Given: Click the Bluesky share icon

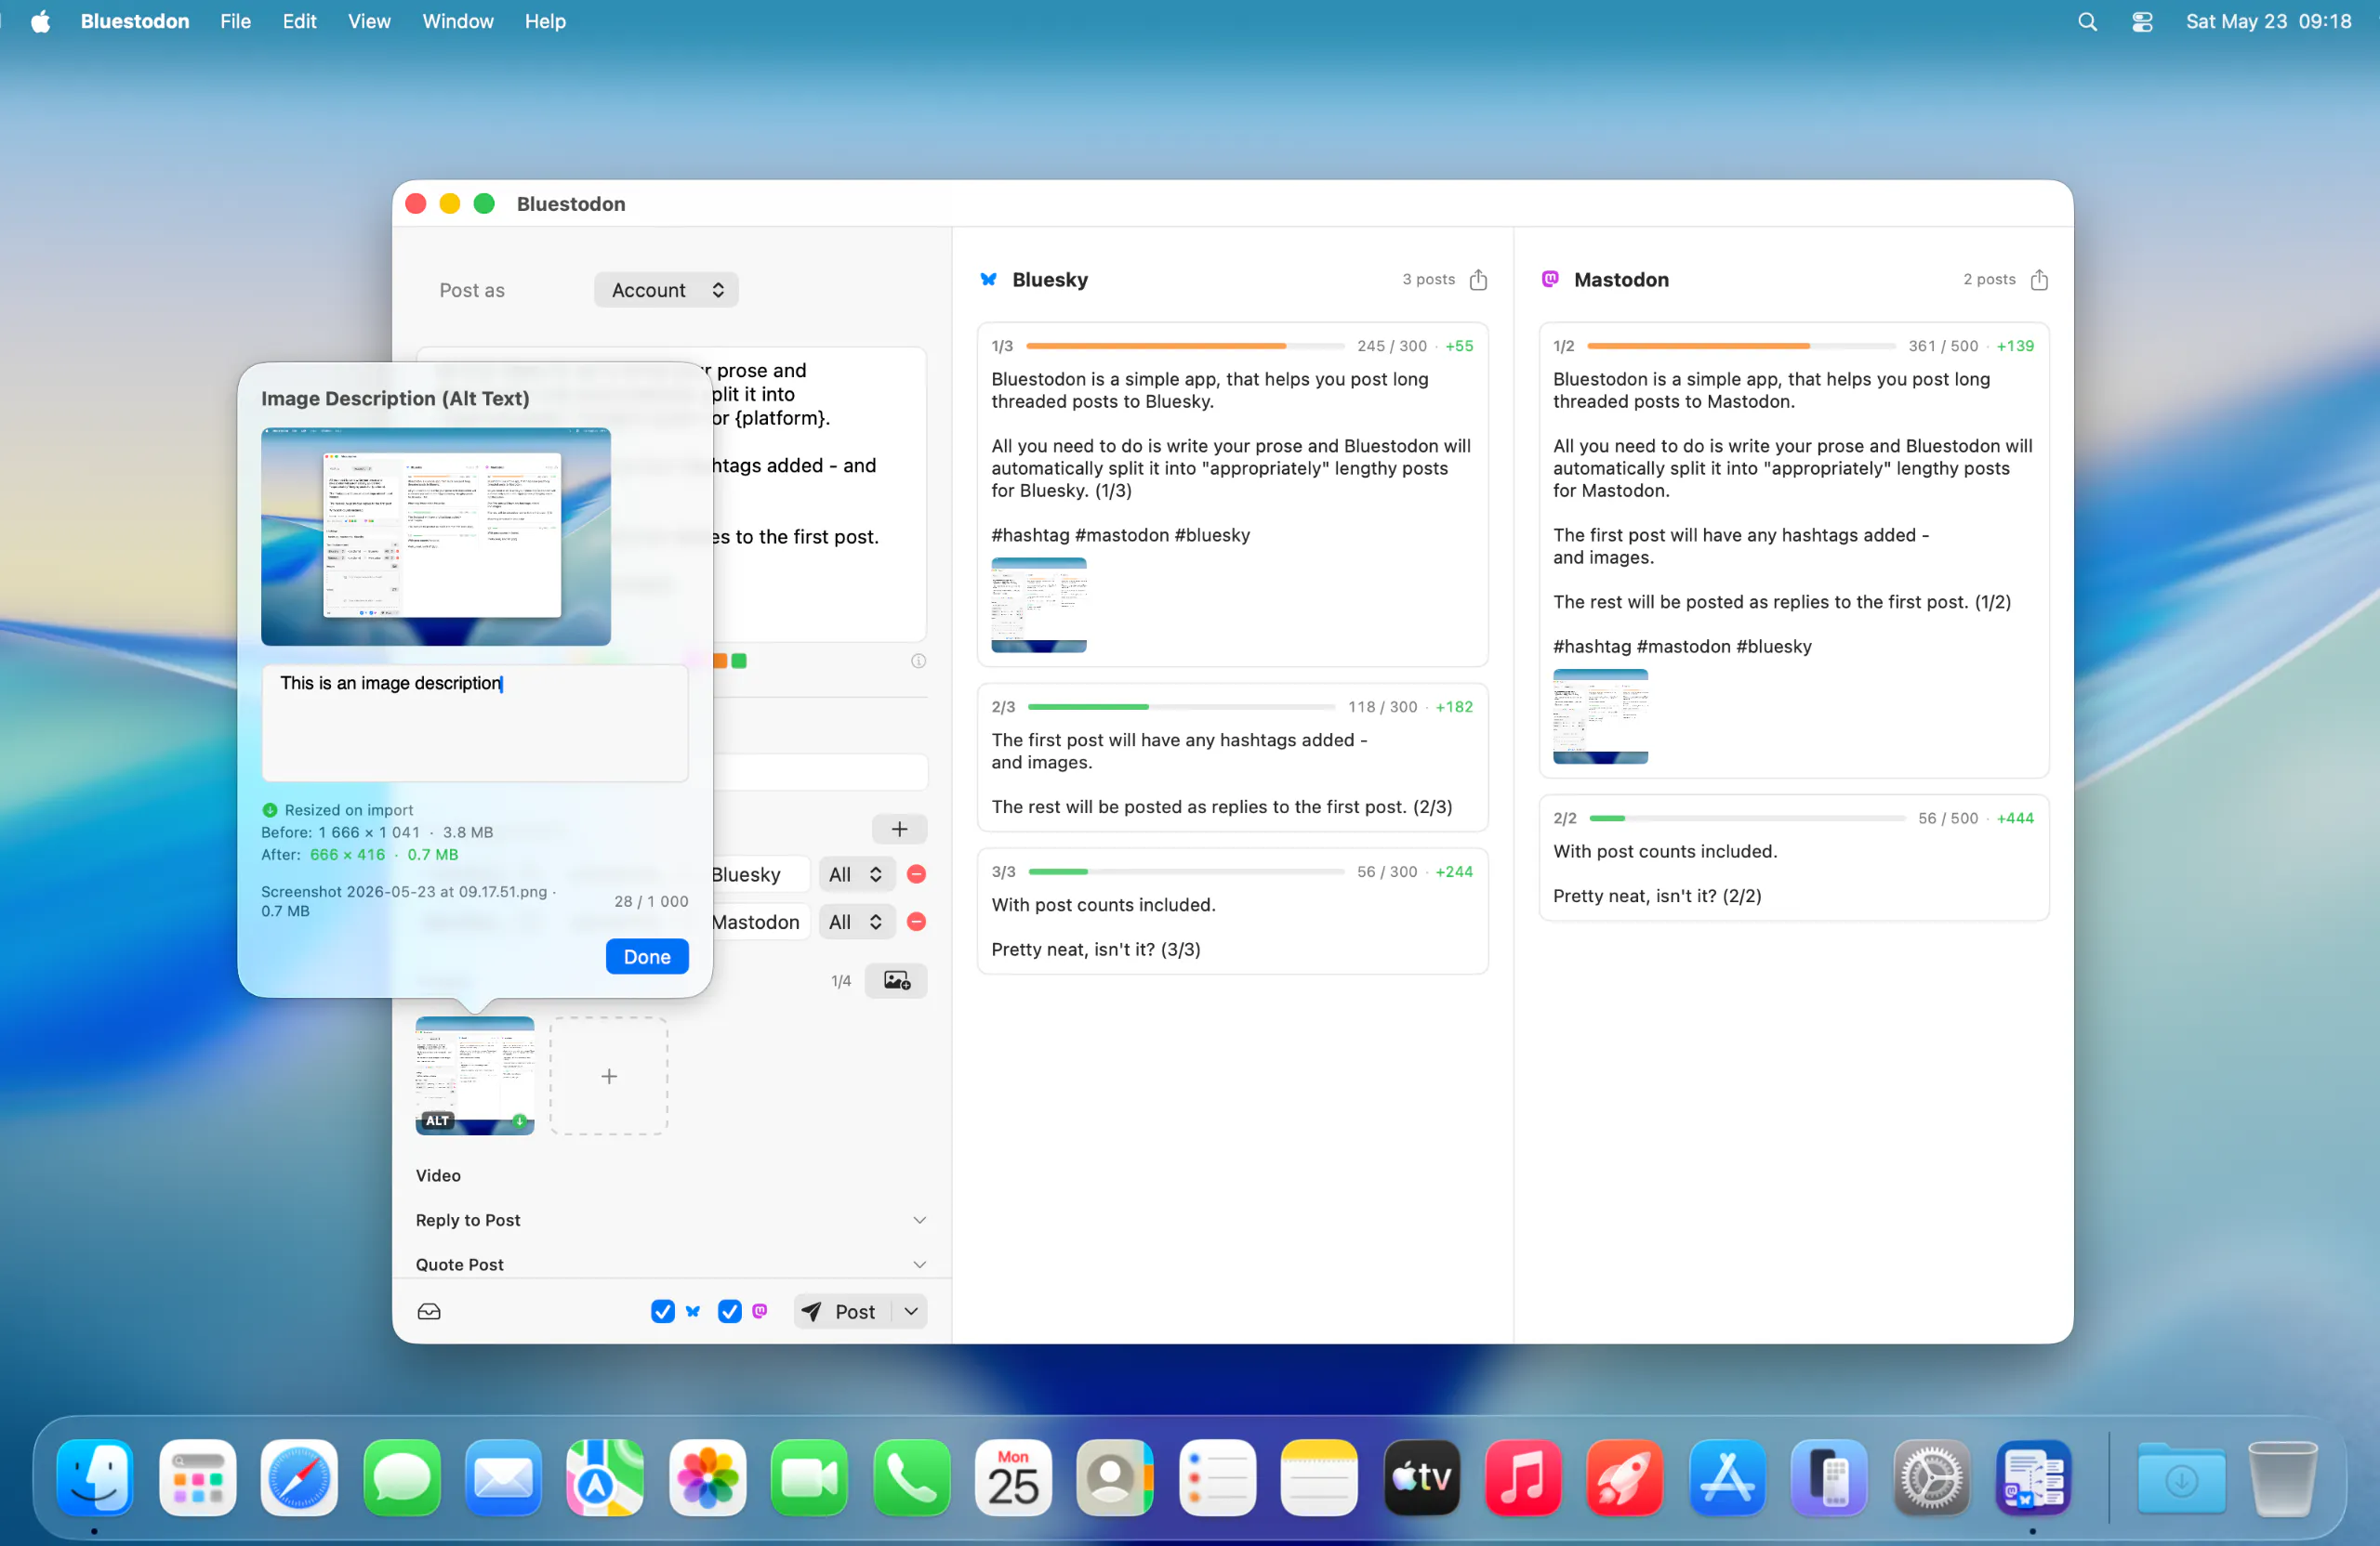Looking at the screenshot, I should (1478, 280).
